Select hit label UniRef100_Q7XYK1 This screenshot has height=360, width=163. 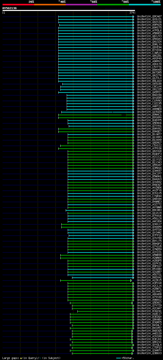(149, 126)
